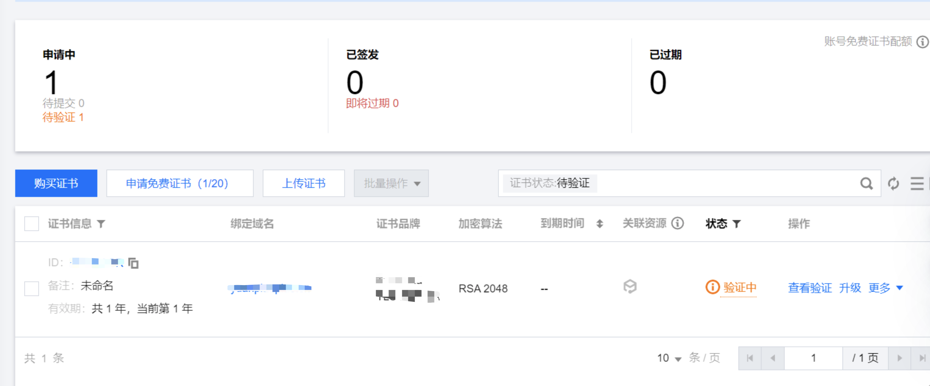Click the 升级 link

tap(850, 288)
